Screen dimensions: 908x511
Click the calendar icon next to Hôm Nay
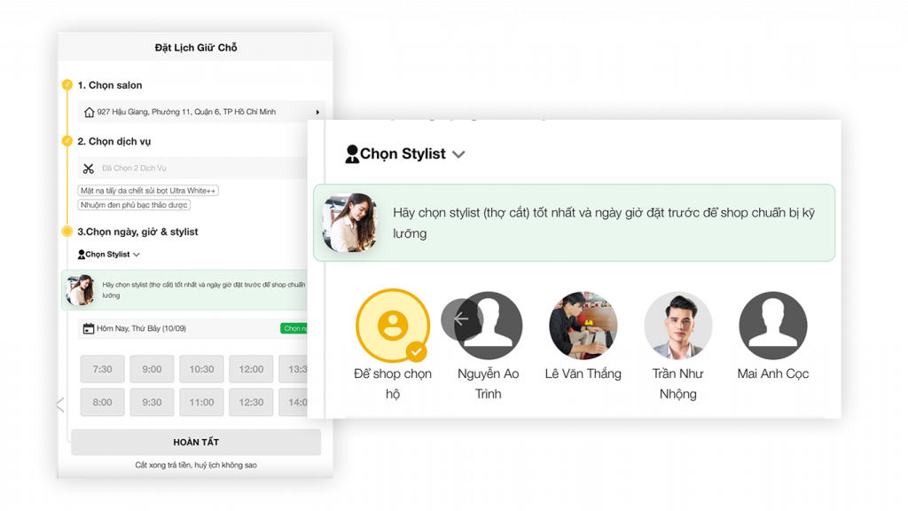click(89, 328)
